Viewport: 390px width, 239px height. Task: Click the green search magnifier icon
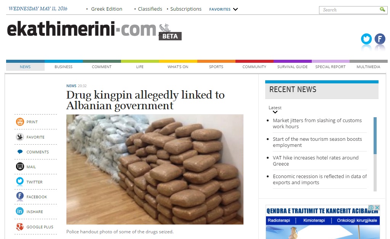(382, 10)
